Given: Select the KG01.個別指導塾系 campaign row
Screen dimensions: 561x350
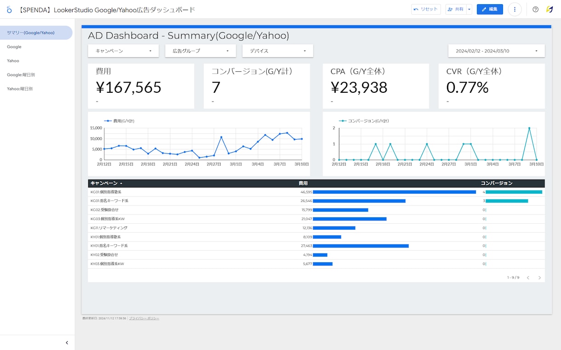Looking at the screenshot, I should coord(316,192).
